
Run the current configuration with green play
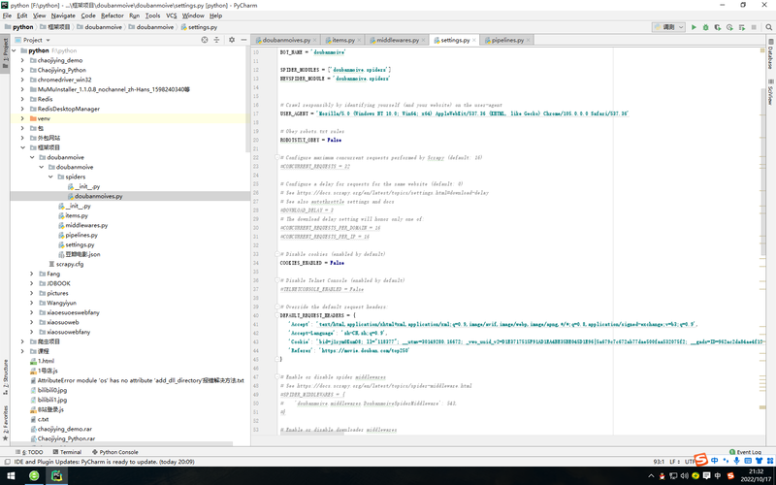tap(694, 27)
